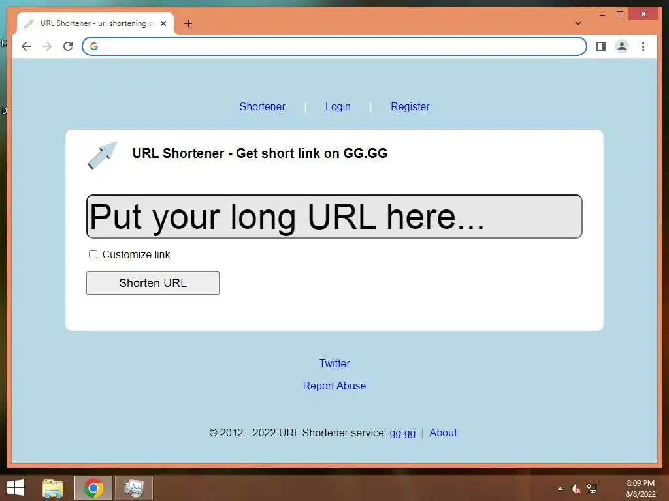Focus the Chrome address bar

point(334,46)
